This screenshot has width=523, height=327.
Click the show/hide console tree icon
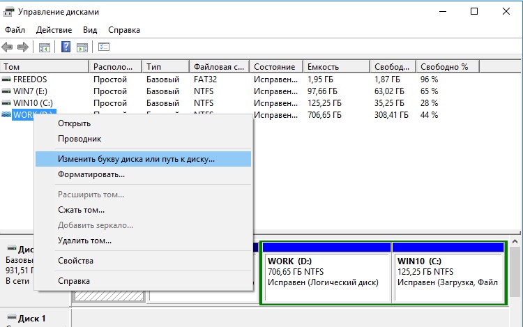(x=45, y=47)
